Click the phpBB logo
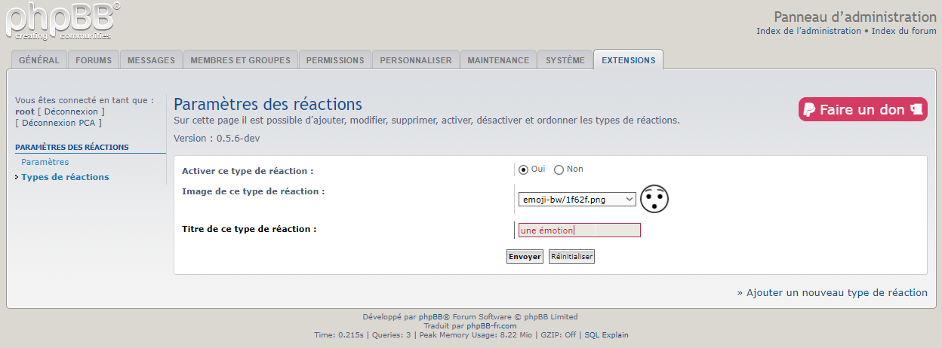This screenshot has width=942, height=348. 62,21
